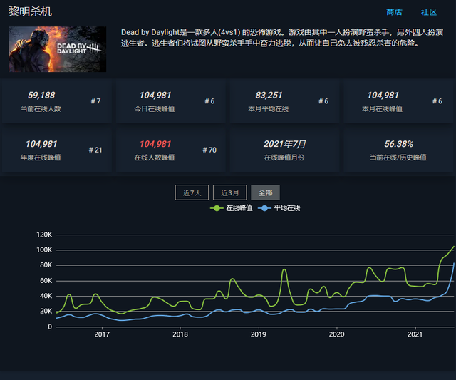Click the 本月在线峰值 stat card
456x380 pixels.
(398, 101)
